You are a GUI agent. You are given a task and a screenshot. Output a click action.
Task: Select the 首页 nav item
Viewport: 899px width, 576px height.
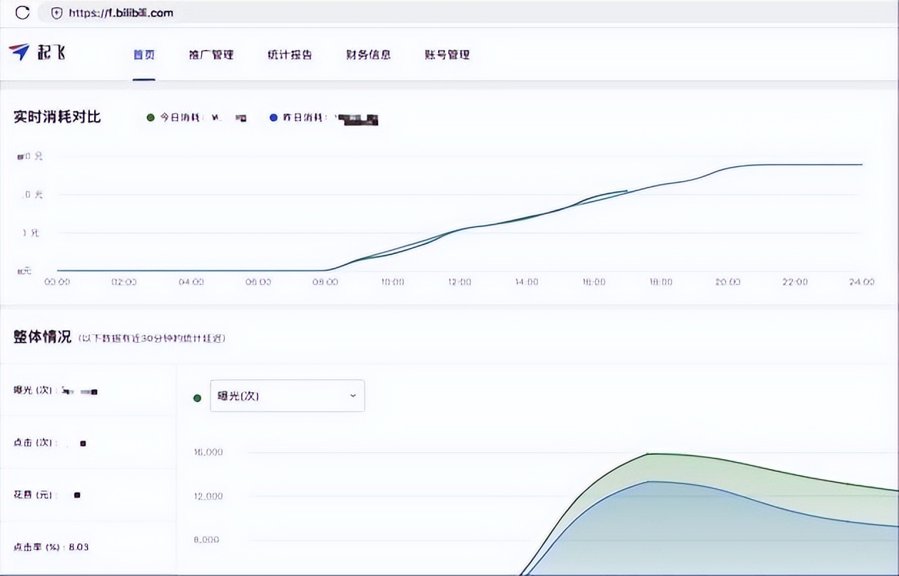tap(145, 55)
